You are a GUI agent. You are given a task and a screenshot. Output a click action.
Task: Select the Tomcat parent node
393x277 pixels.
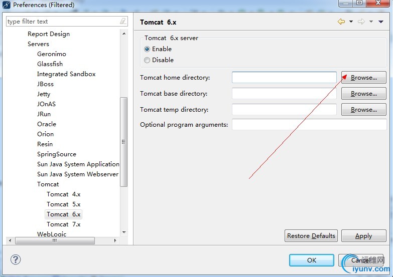coord(48,184)
